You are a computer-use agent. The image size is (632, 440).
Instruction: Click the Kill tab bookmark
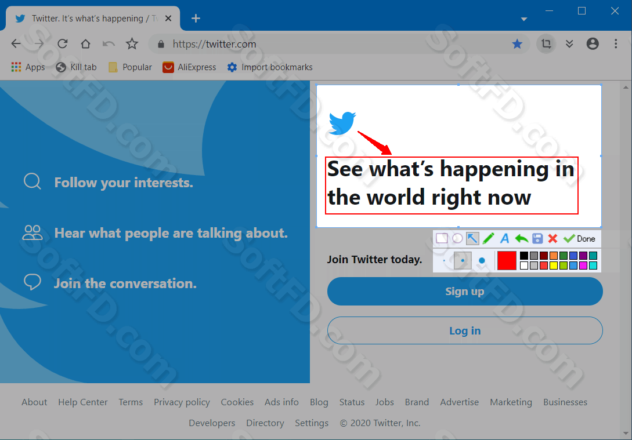76,67
